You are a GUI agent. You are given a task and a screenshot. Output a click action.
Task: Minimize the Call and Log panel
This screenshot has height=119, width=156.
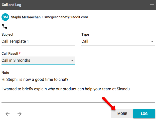pyautogui.click(x=152, y=5)
